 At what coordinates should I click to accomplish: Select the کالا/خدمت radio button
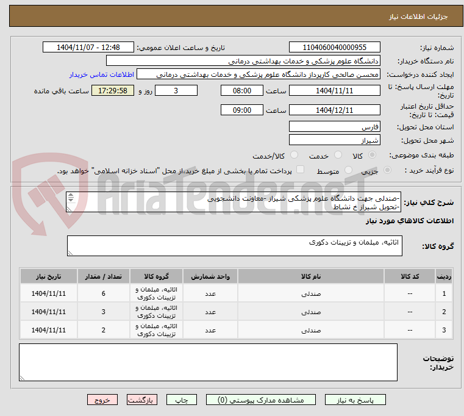294,155
